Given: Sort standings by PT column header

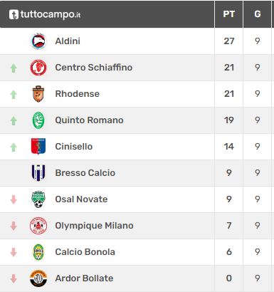Looking at the screenshot, I should [x=228, y=14].
